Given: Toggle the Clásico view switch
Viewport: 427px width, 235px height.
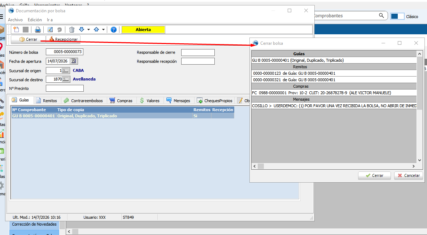Looking at the screenshot, I should pyautogui.click(x=397, y=16).
